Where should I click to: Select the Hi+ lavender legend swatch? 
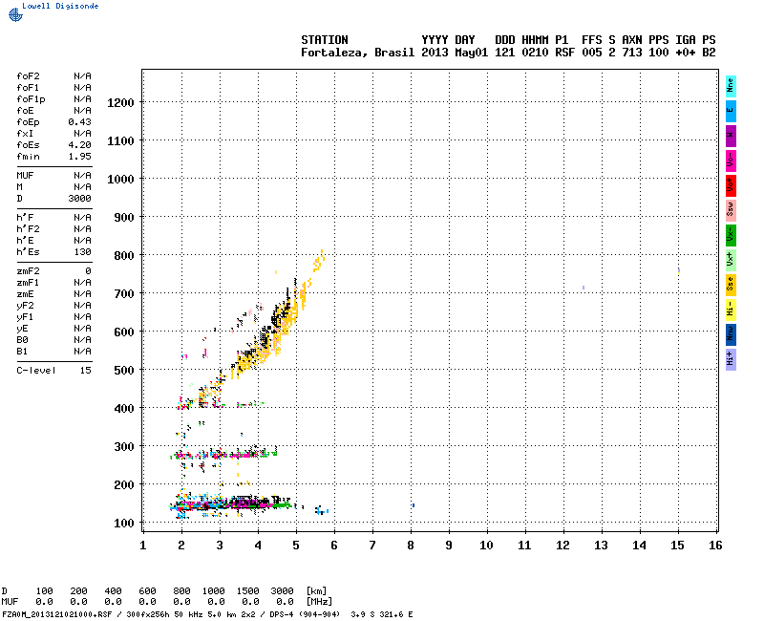point(731,360)
